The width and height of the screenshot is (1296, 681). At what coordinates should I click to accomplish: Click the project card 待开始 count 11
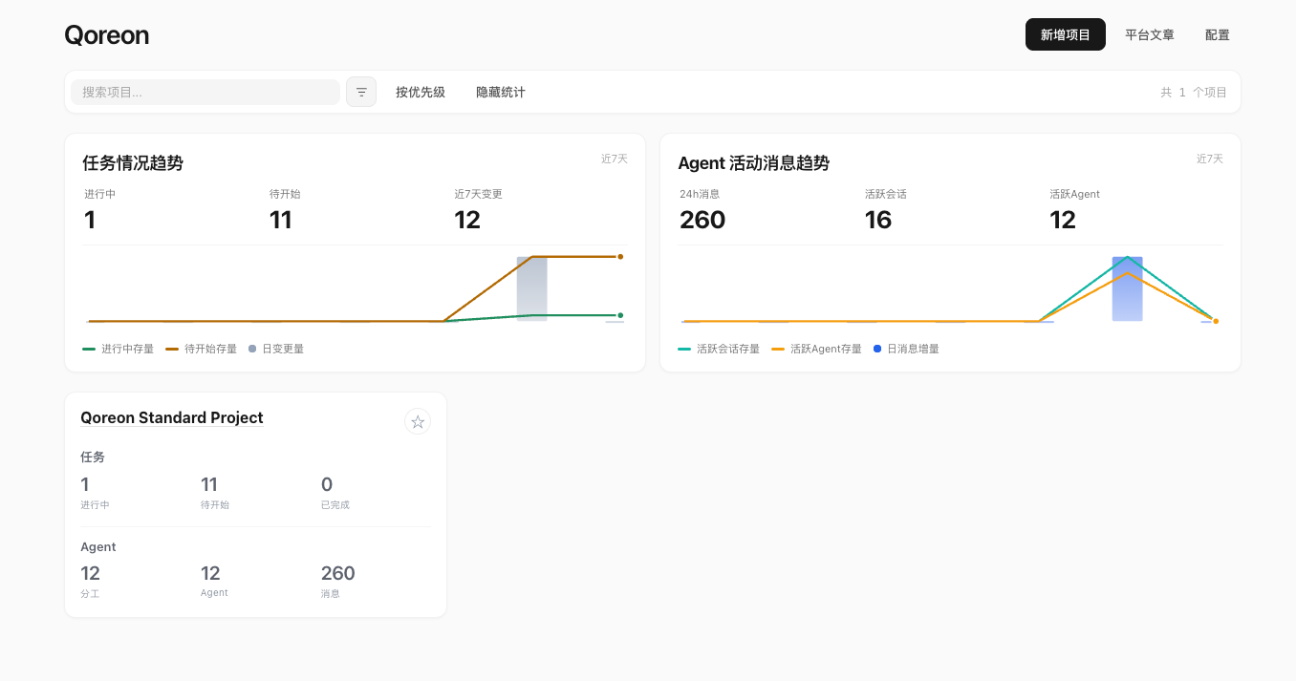[209, 484]
